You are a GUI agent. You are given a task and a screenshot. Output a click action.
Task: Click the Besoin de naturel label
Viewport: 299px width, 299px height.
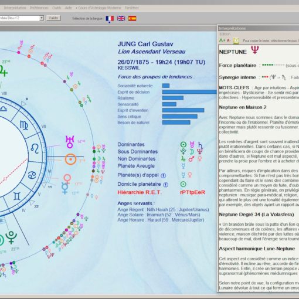[133, 123]
